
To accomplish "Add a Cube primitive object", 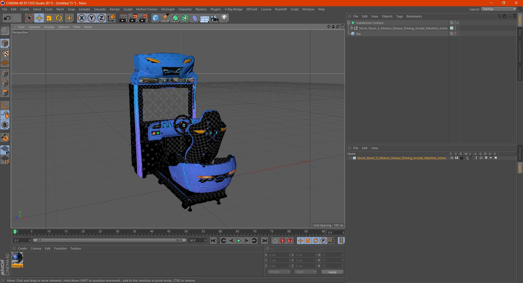I will [156, 18].
